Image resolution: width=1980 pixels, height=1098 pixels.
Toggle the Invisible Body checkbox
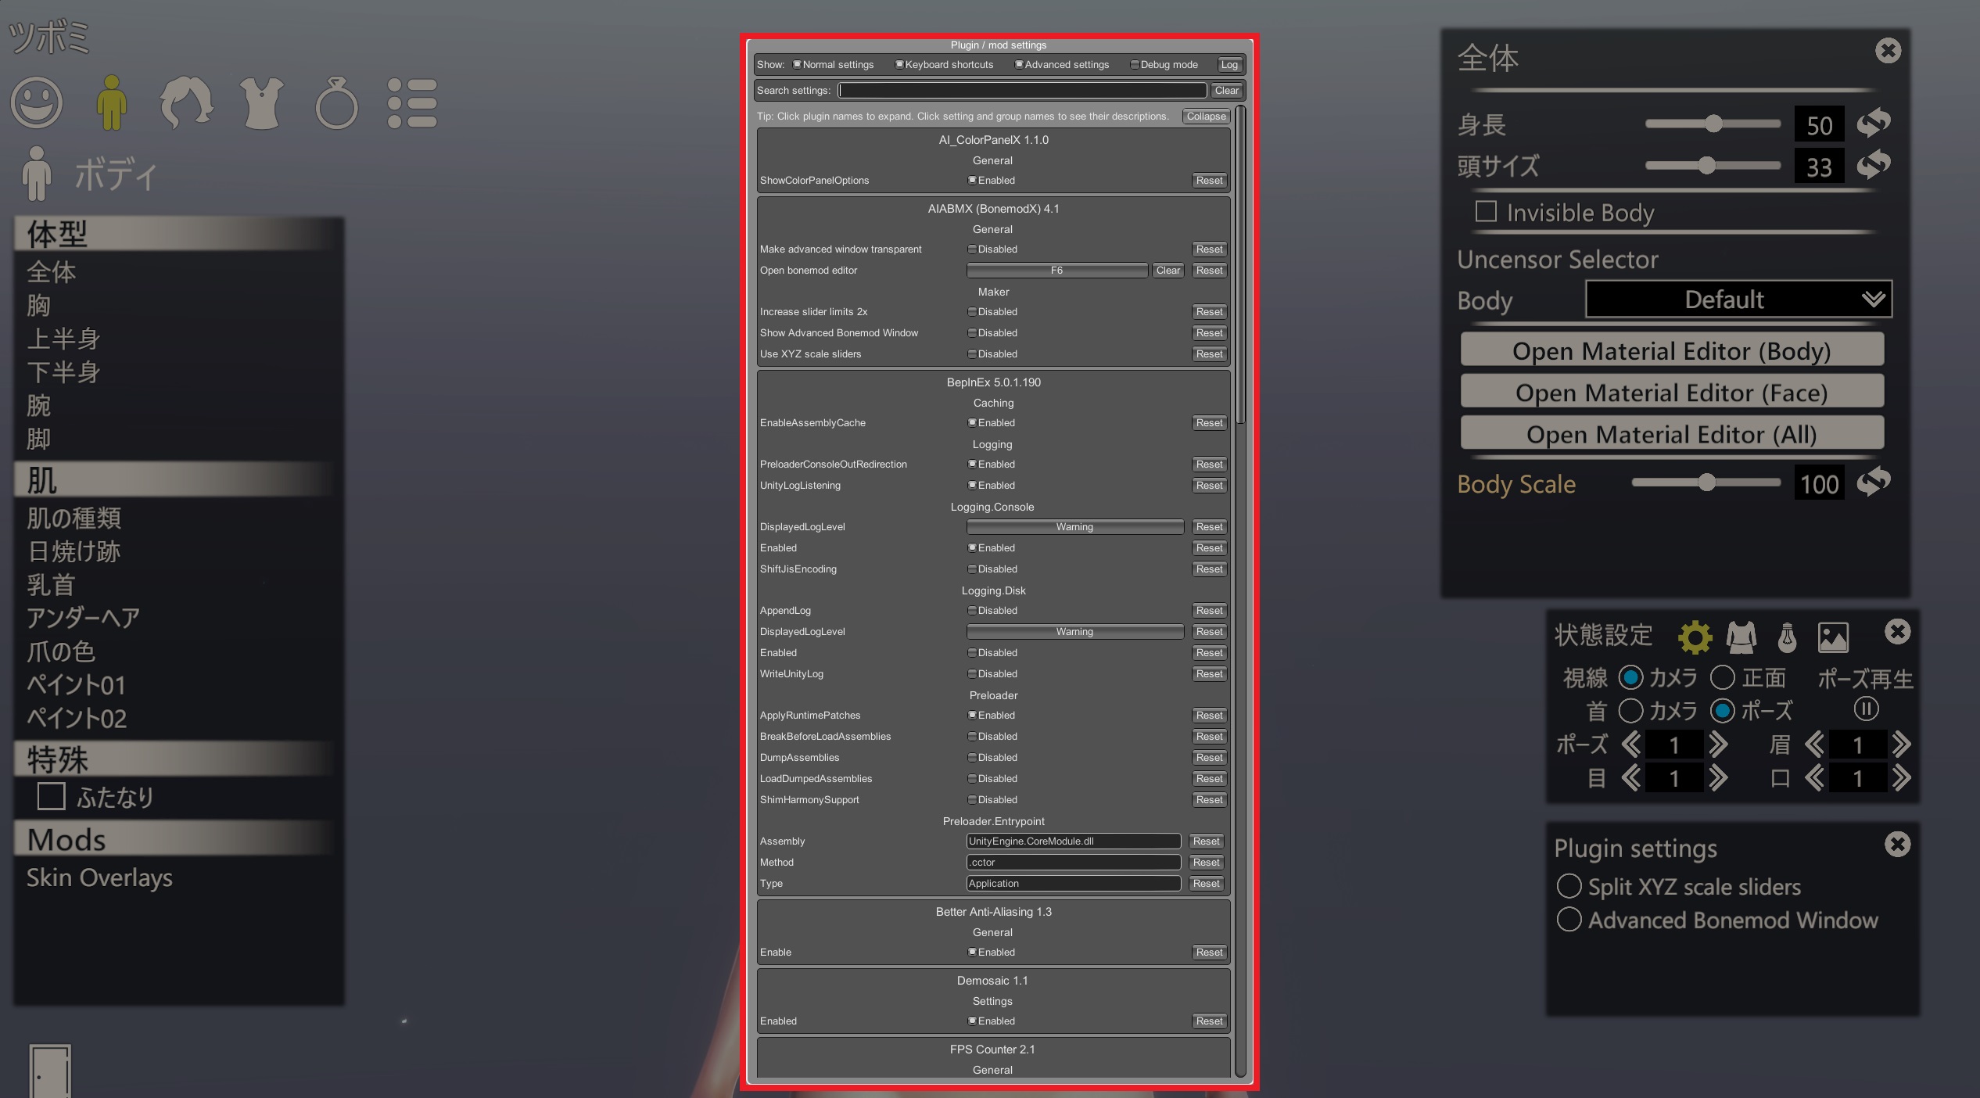1486,211
